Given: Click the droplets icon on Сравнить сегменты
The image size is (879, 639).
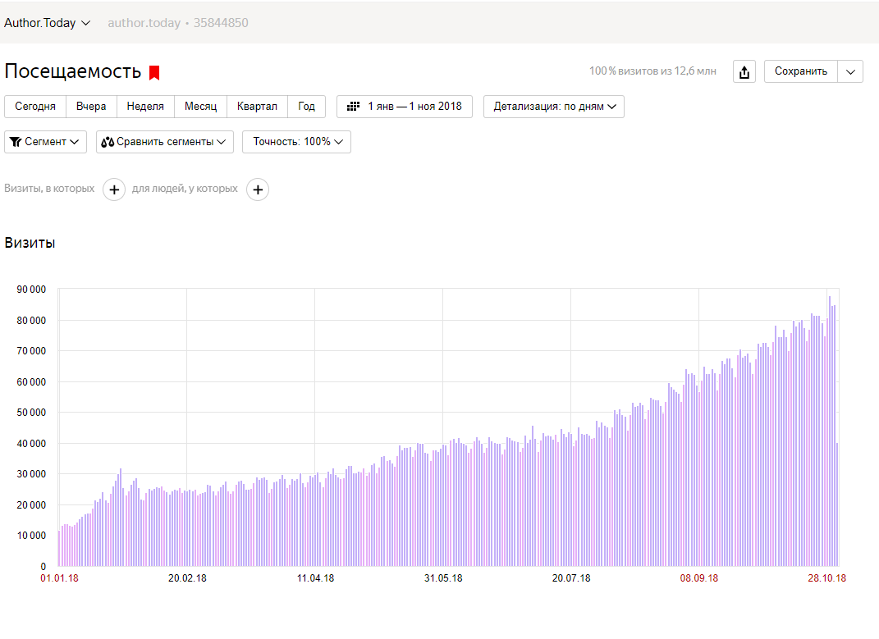Looking at the screenshot, I should [108, 142].
